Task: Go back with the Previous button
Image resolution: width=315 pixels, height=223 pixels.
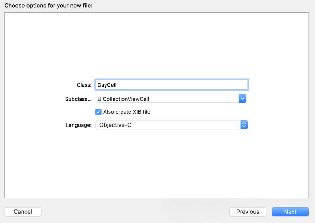Action: click(x=248, y=212)
